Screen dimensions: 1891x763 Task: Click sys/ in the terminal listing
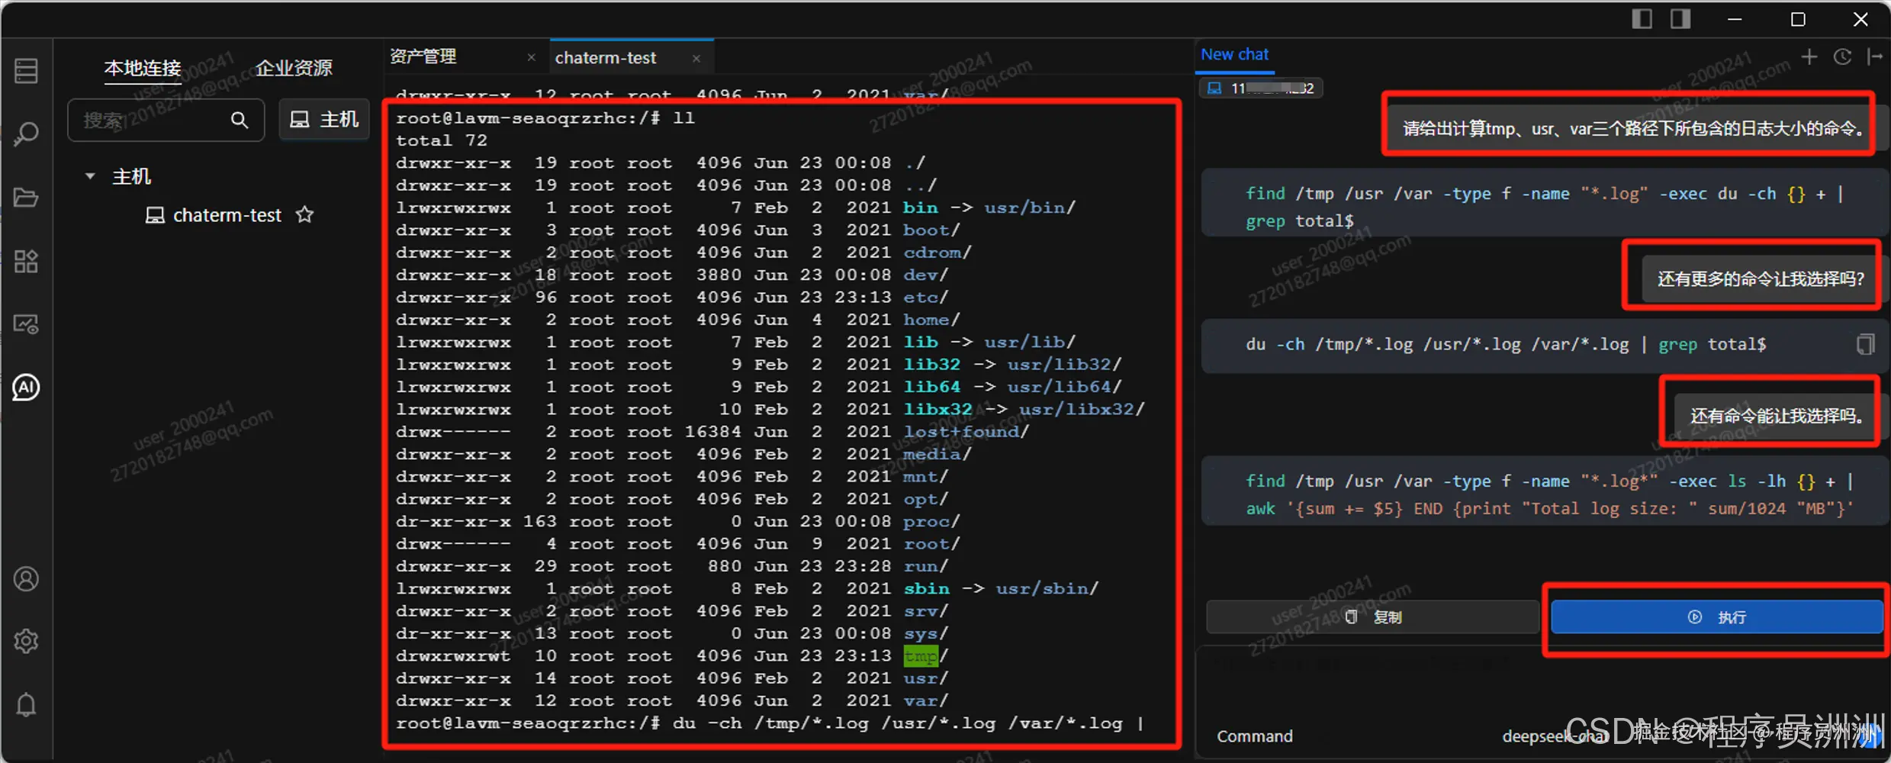(926, 633)
